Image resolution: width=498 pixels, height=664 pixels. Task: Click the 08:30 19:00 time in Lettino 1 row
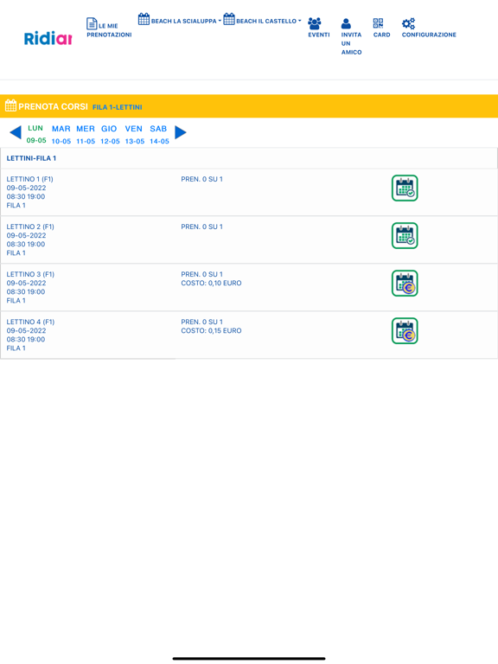tap(26, 196)
